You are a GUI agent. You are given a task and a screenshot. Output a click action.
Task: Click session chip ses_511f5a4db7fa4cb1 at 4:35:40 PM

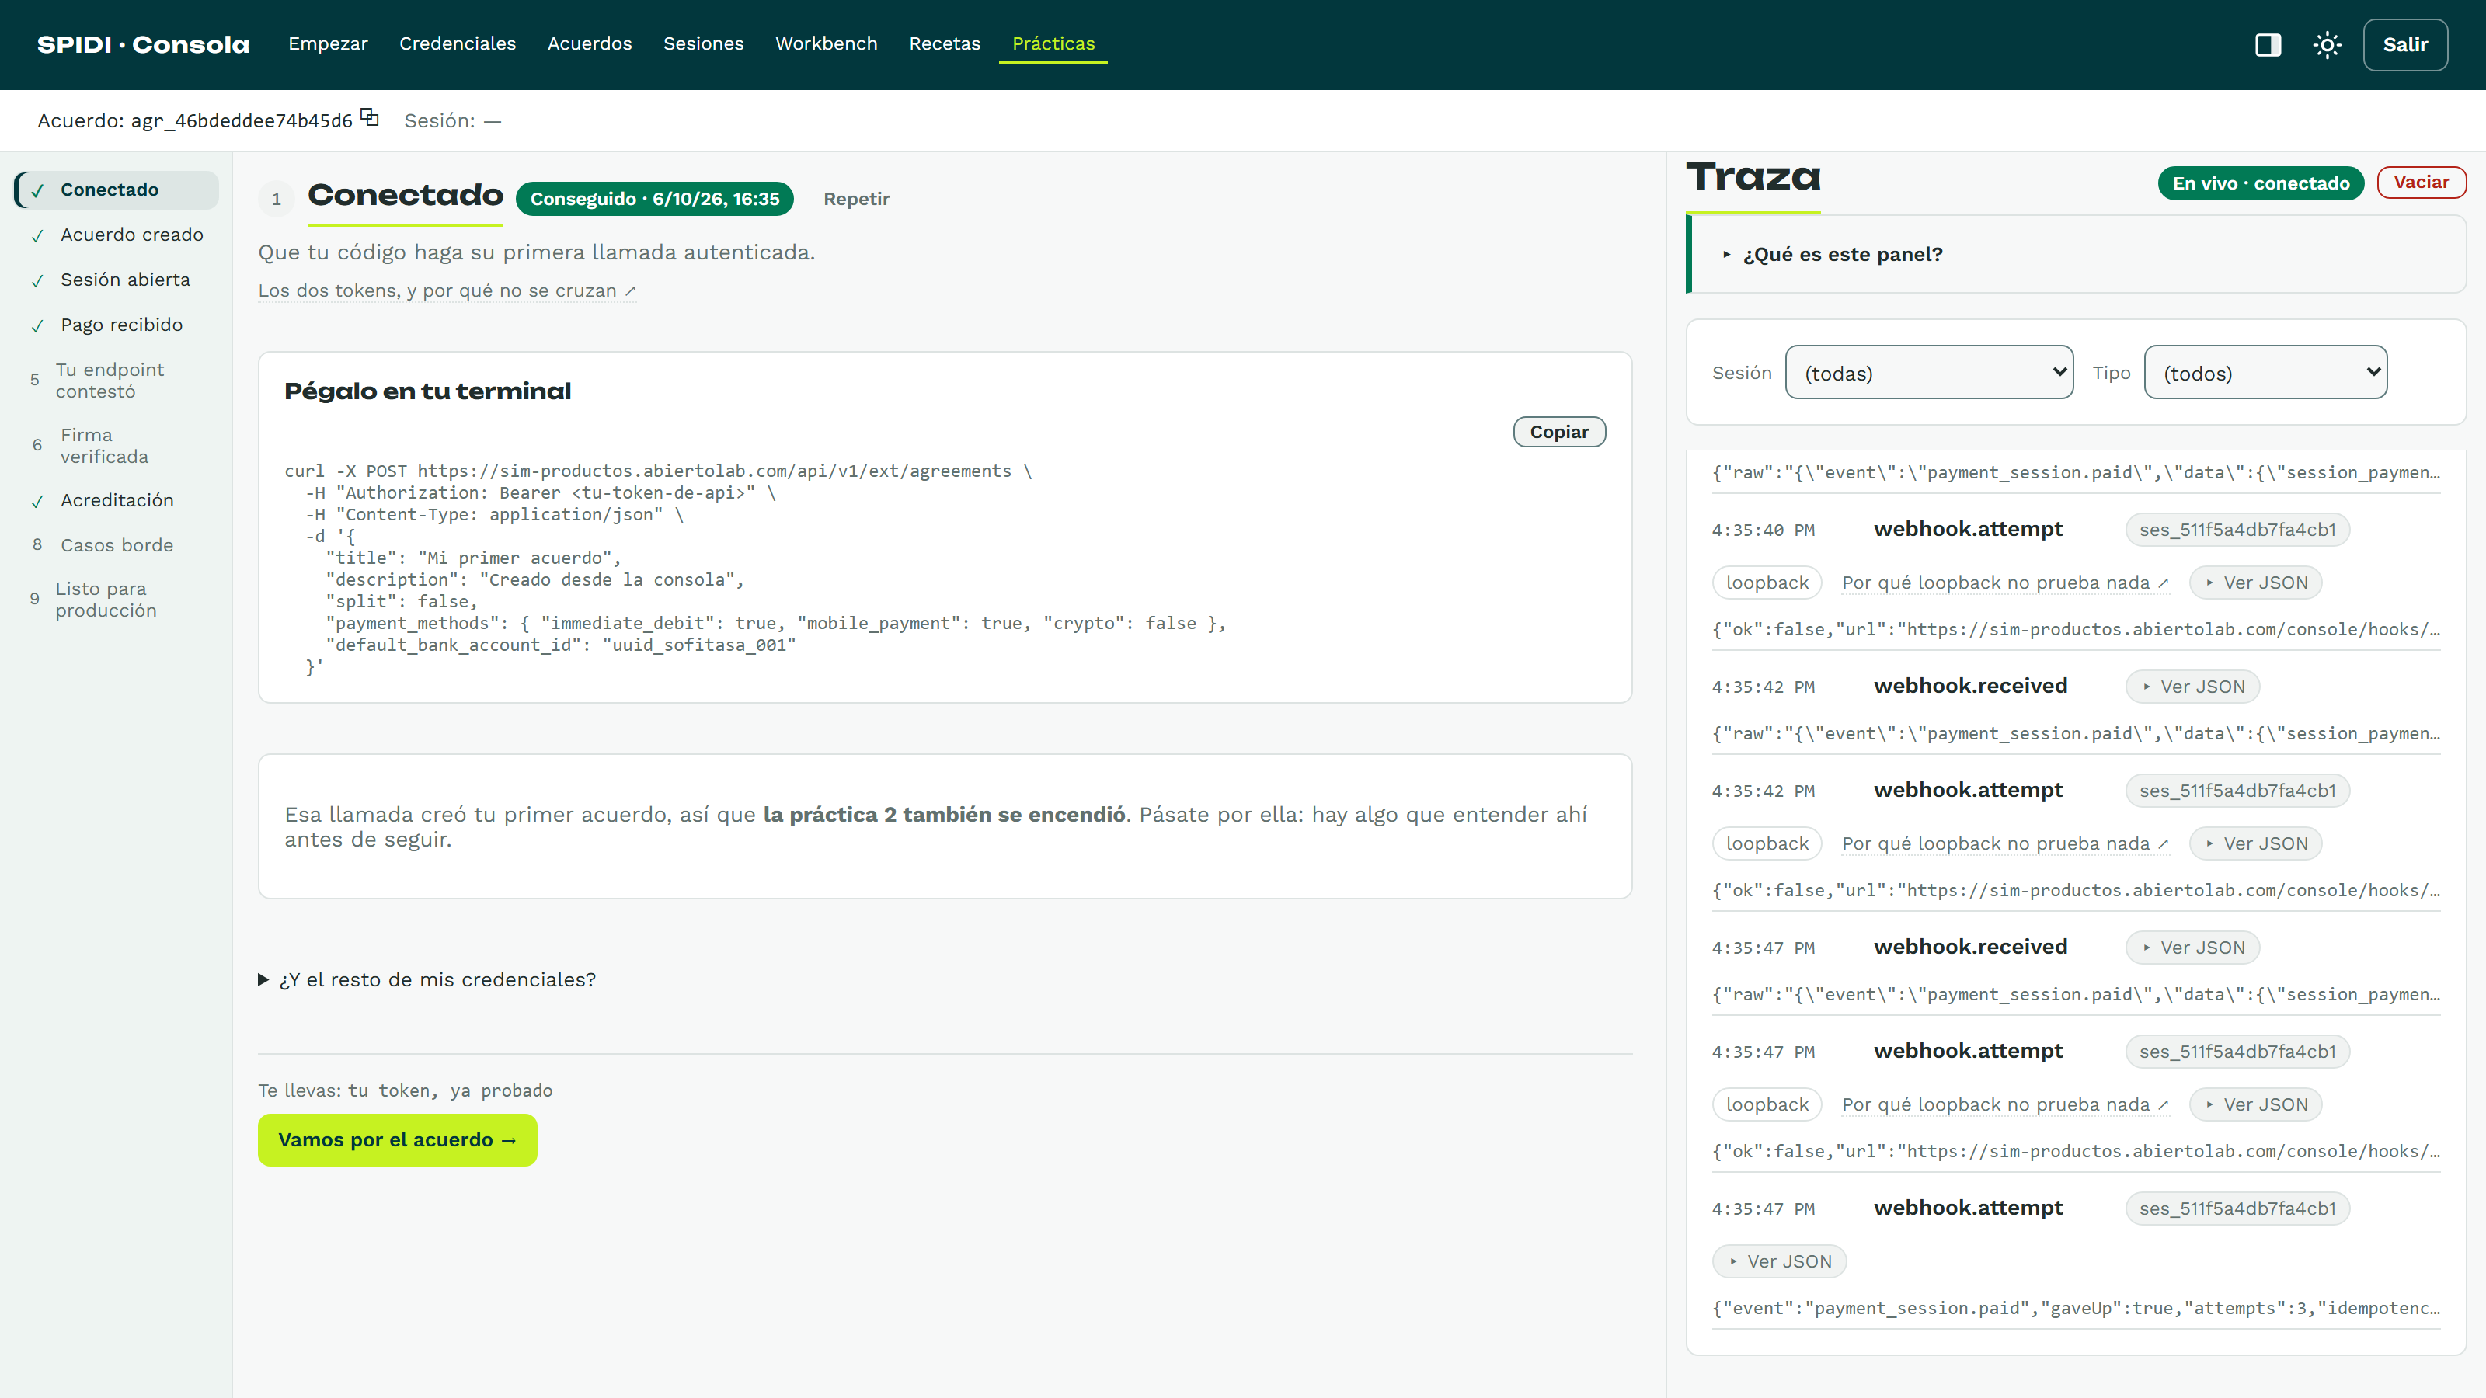[x=2237, y=530]
